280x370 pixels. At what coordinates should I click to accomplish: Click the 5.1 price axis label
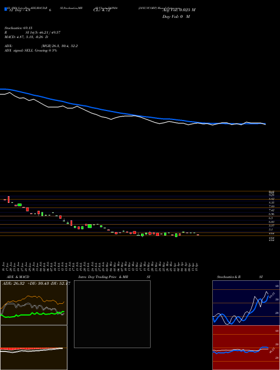(x=270, y=229)
